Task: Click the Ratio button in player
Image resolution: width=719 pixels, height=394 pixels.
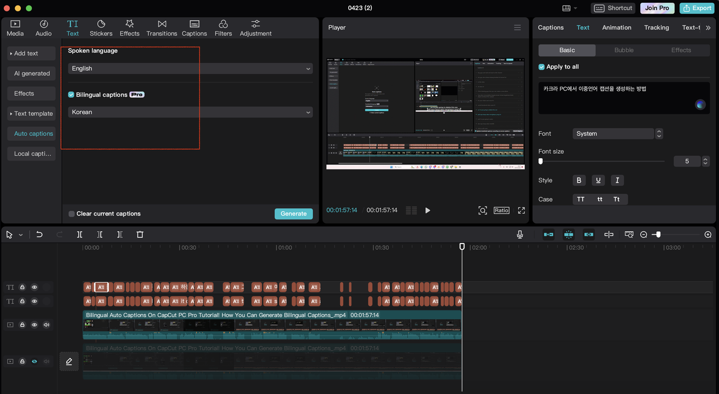Action: point(502,210)
